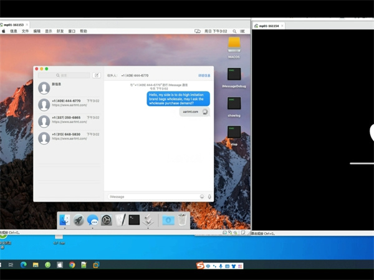Open Launchpad rocket icon in Dock
374x280 pixels.
79,220
